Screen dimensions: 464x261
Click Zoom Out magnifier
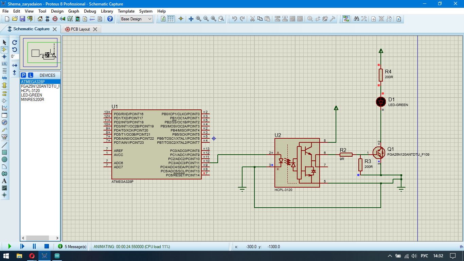pos(206,19)
